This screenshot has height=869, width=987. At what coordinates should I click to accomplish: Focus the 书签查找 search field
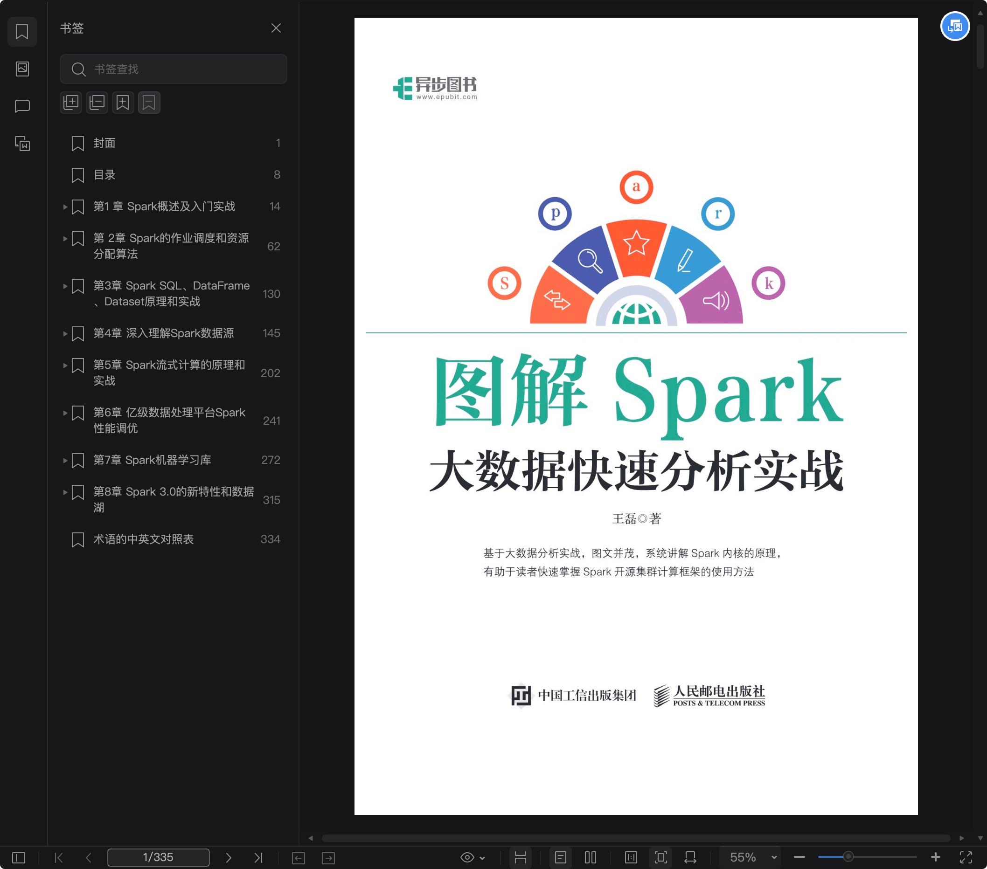pos(174,69)
